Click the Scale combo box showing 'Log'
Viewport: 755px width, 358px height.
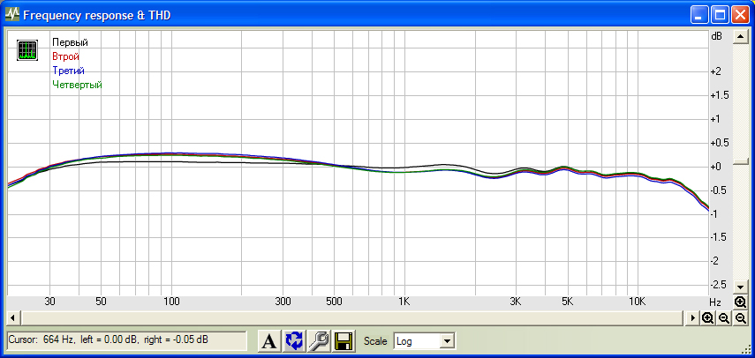pyautogui.click(x=417, y=341)
